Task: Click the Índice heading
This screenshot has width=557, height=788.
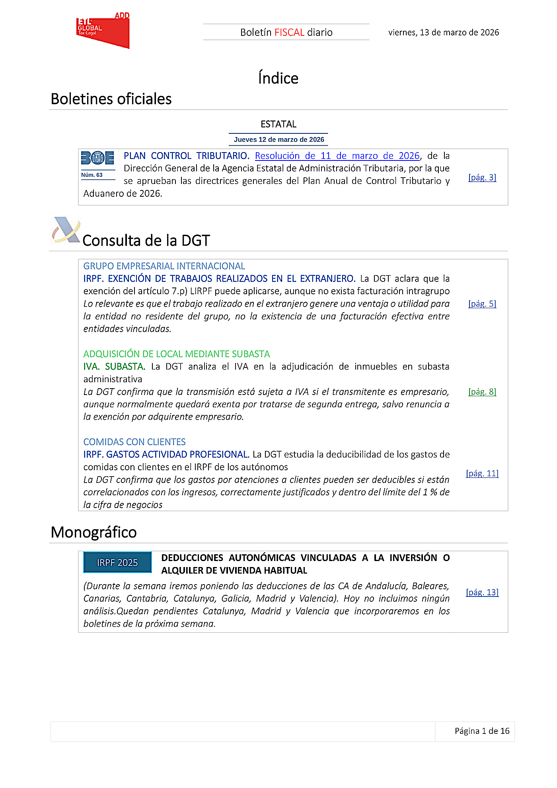Action: pos(278,78)
